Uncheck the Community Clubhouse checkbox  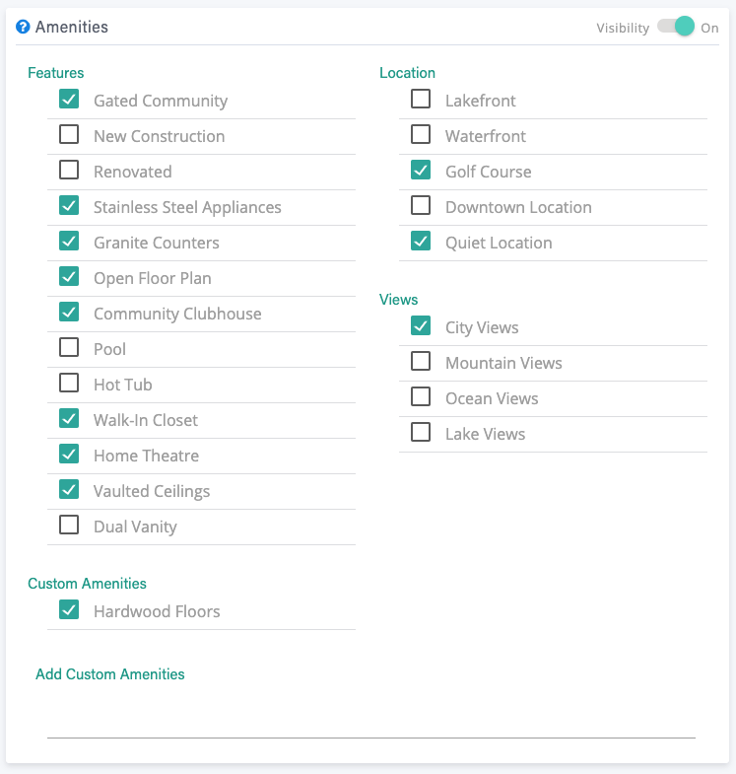pyautogui.click(x=69, y=312)
